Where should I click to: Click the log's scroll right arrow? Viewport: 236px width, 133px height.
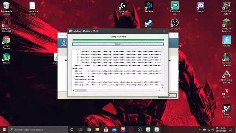point(160,90)
